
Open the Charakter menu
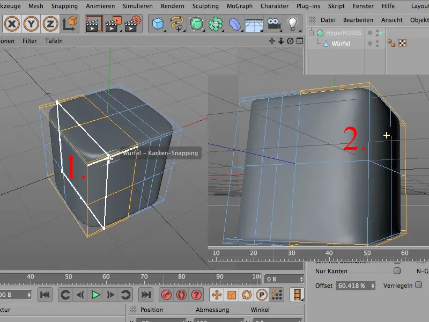tap(275, 6)
